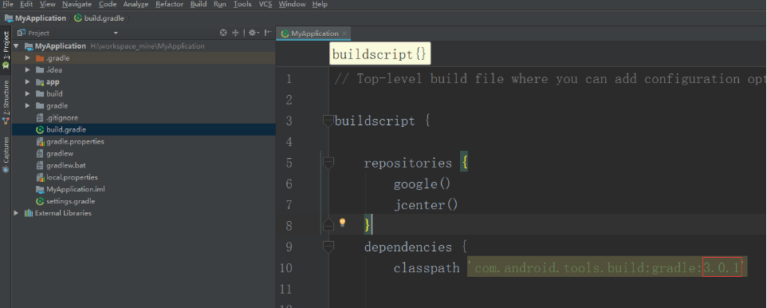This screenshot has width=767, height=308.
Task: Open the Build menu
Action: coord(199,5)
